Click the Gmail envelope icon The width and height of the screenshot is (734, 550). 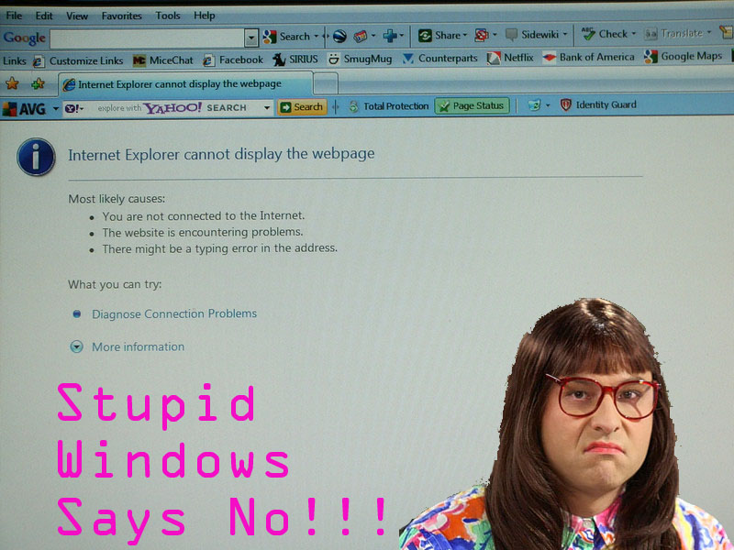pyautogui.click(x=360, y=36)
